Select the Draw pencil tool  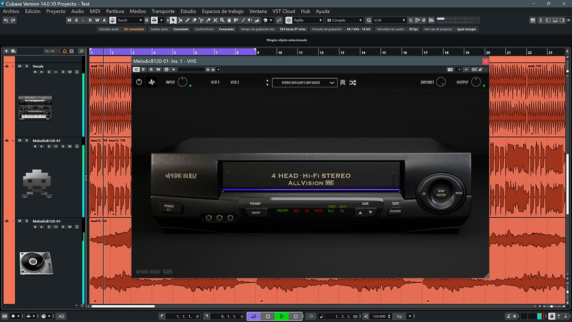188,21
